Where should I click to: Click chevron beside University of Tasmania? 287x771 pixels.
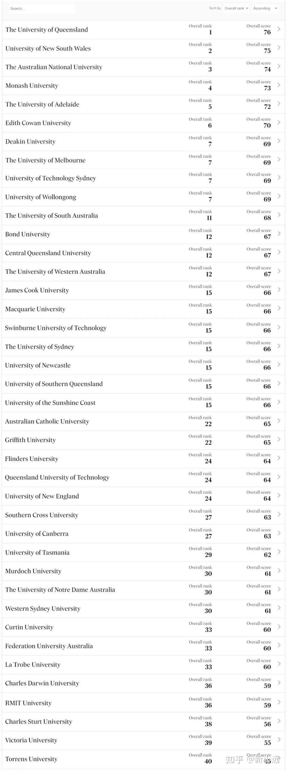point(279,551)
